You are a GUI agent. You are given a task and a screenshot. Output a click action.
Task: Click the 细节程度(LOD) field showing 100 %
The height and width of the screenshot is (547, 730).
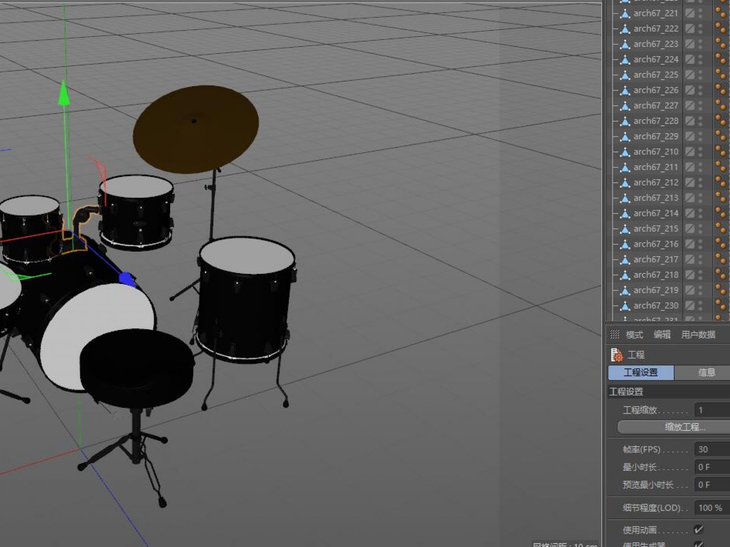coord(712,508)
